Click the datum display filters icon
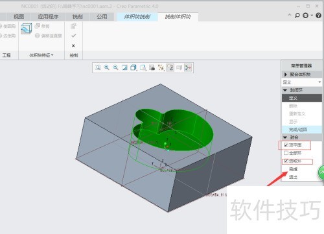This screenshot has width=324, height=234. tap(161, 67)
